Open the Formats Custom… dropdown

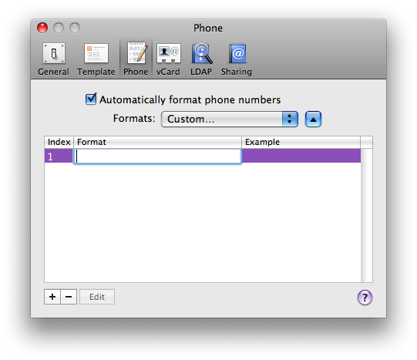[x=230, y=119]
